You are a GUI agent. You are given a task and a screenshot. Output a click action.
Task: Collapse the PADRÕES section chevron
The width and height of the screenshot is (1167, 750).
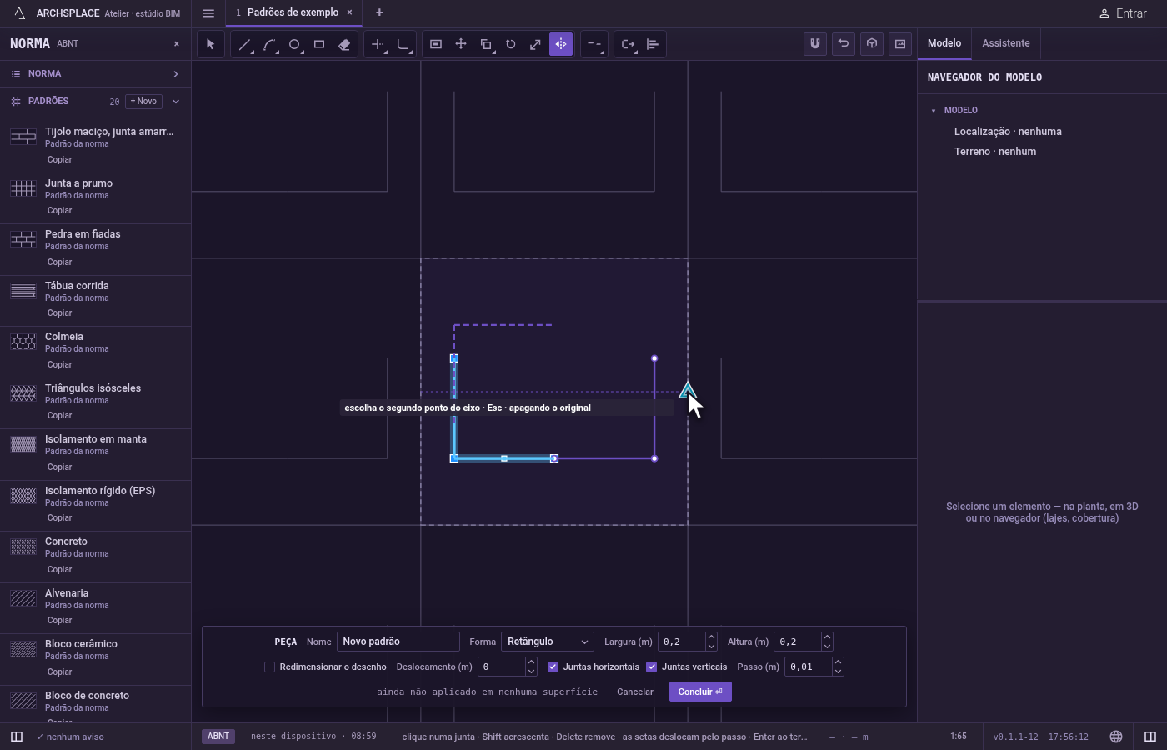(176, 102)
